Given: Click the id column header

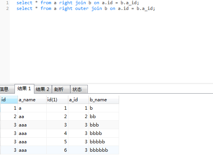Looking at the screenshot, I should pos(9,100).
